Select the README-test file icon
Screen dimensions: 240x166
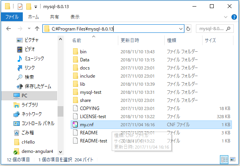tap(75, 141)
